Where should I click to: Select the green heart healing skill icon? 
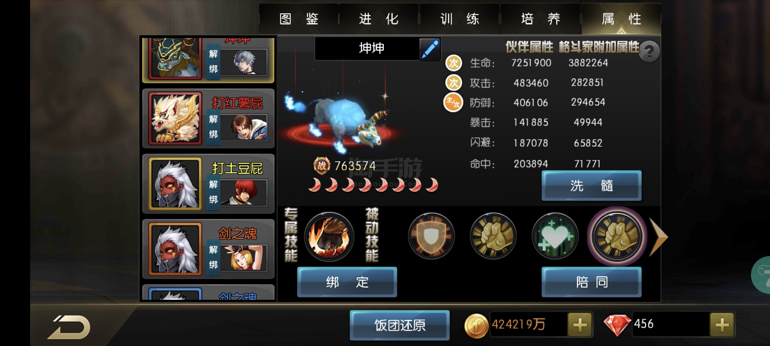click(555, 236)
